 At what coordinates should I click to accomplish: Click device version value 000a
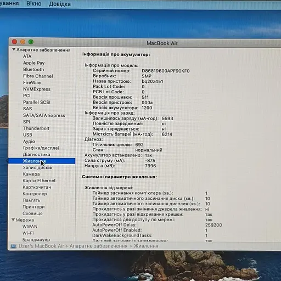(x=147, y=103)
